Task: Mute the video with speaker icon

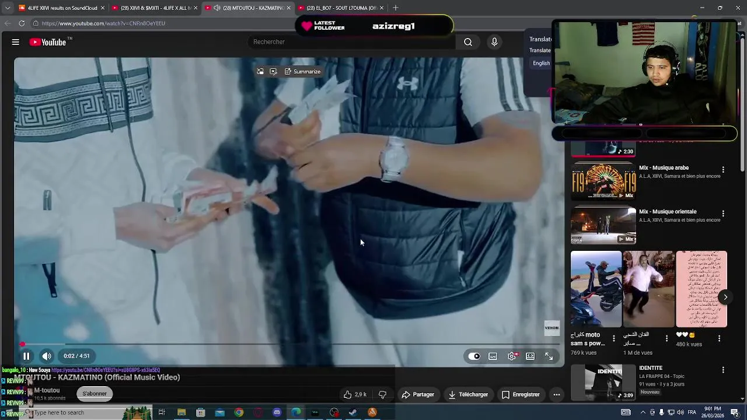Action: (47, 356)
